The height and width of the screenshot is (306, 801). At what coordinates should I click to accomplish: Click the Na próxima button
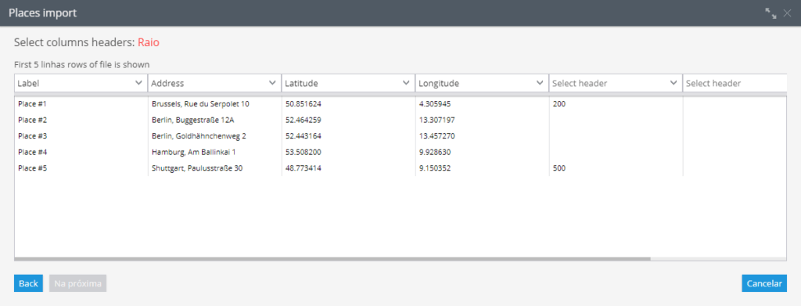[77, 283]
